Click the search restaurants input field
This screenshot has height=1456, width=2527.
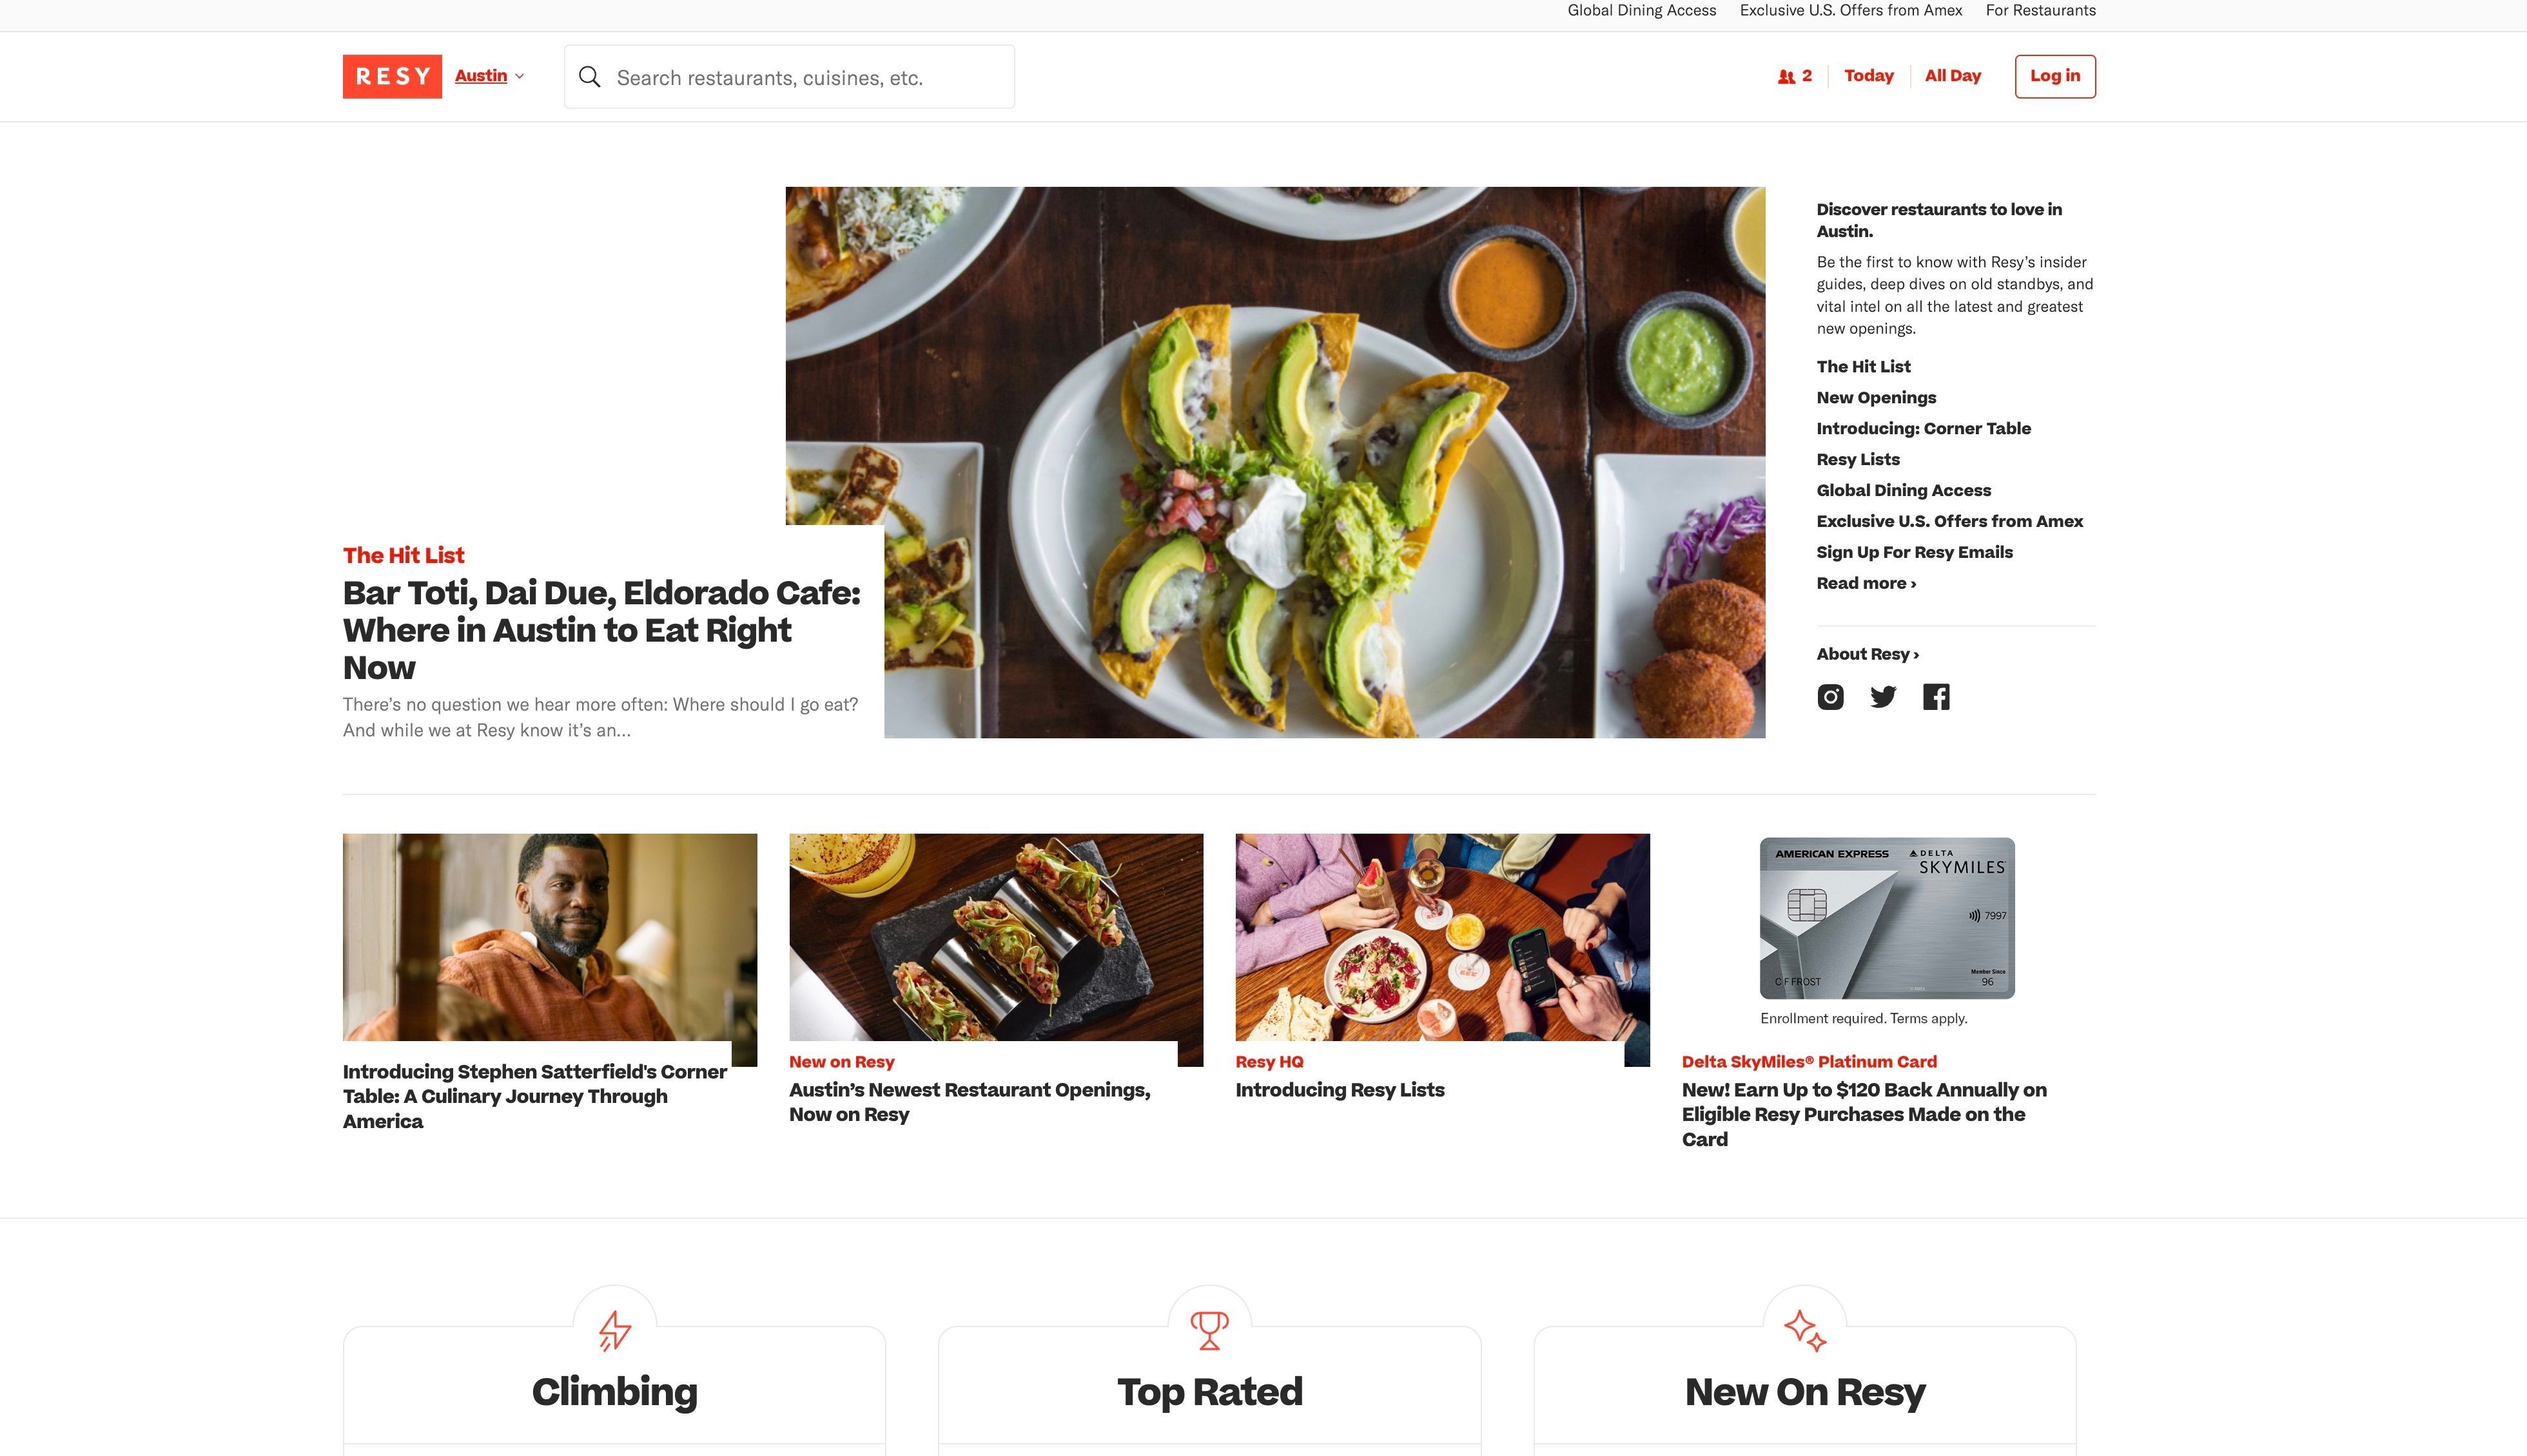coord(789,77)
